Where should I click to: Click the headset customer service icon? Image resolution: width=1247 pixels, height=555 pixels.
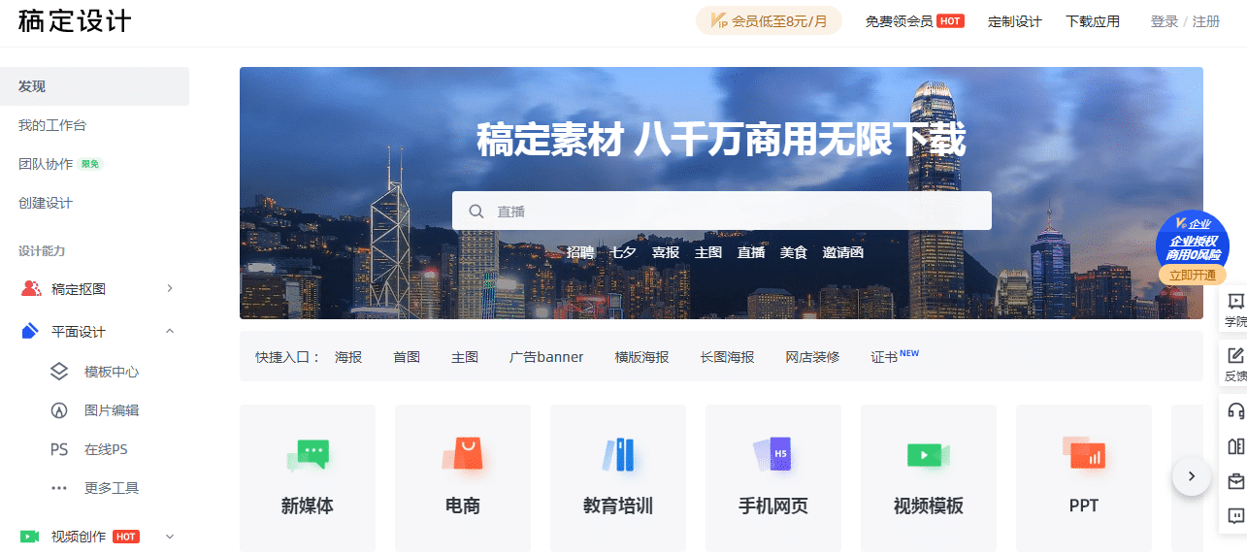(x=1235, y=409)
